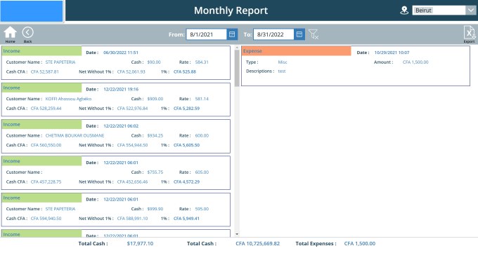This screenshot has width=478, height=253.
Task: Click 1% value CFA 4,572.29
Action: 186,182
